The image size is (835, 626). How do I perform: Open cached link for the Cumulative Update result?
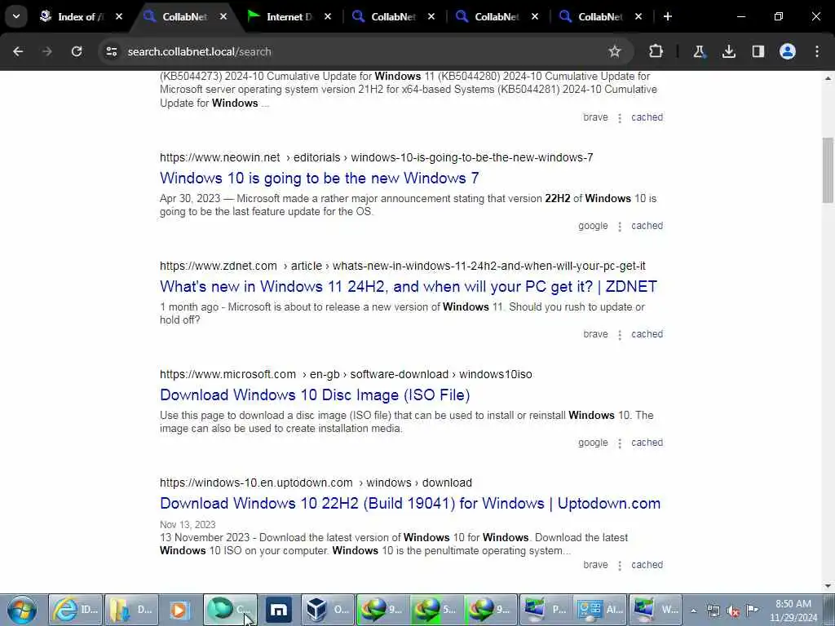click(x=647, y=117)
